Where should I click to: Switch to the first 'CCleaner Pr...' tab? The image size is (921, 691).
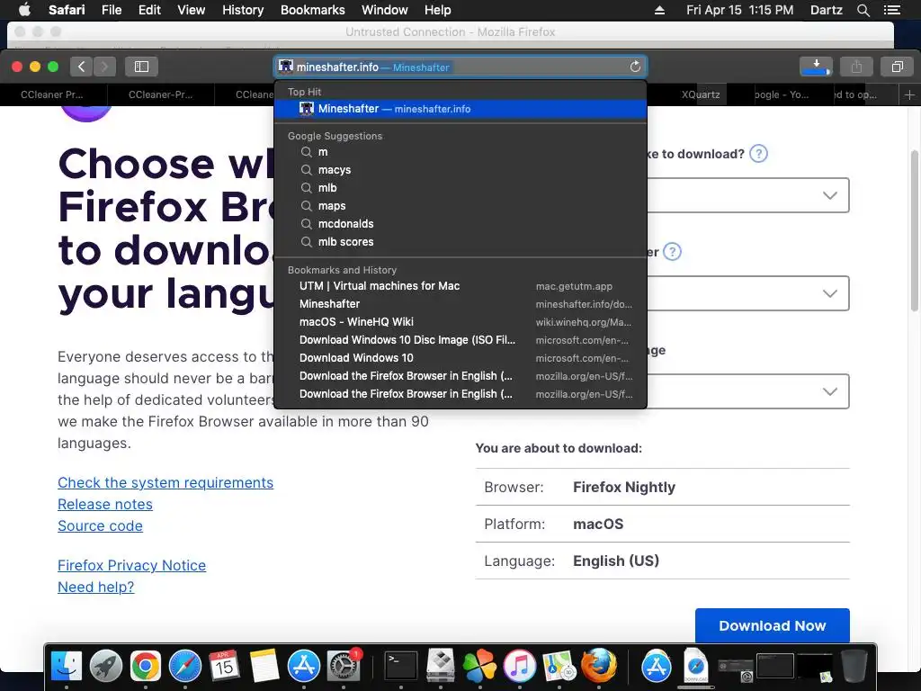tap(51, 94)
